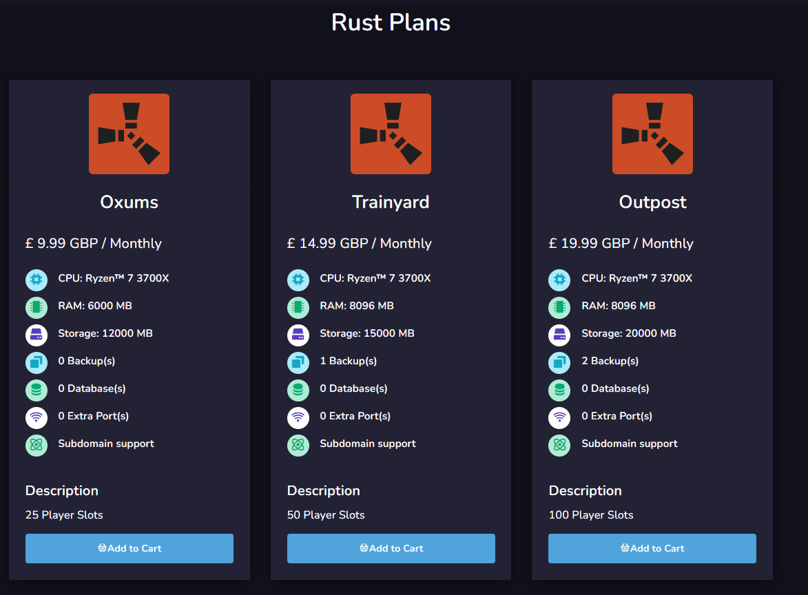
Task: Click the RAM: 6000 MB text
Action: 95,306
